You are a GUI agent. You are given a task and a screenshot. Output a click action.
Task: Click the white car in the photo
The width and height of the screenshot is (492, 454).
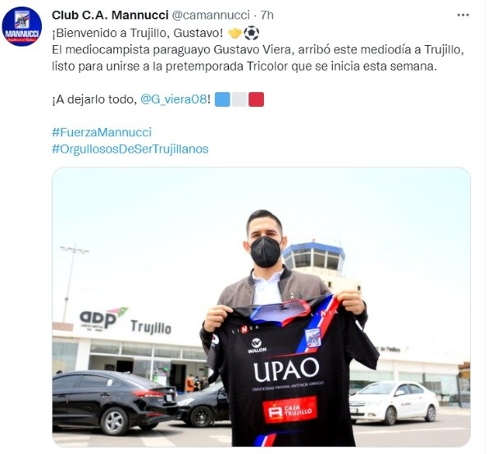(394, 402)
